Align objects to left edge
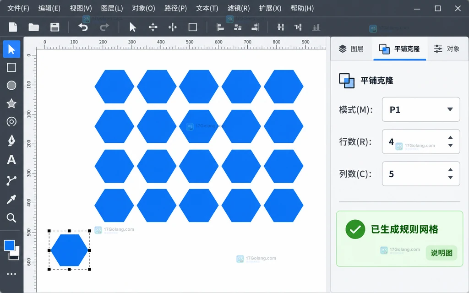This screenshot has height=293, width=469. point(220,27)
